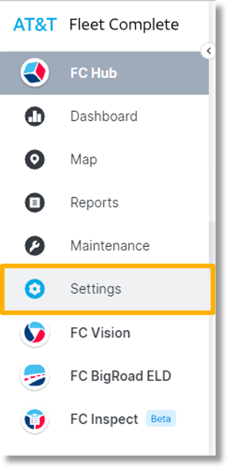Click the Dashboard bar-chart icon
This screenshot has width=228, height=468.
point(35,116)
